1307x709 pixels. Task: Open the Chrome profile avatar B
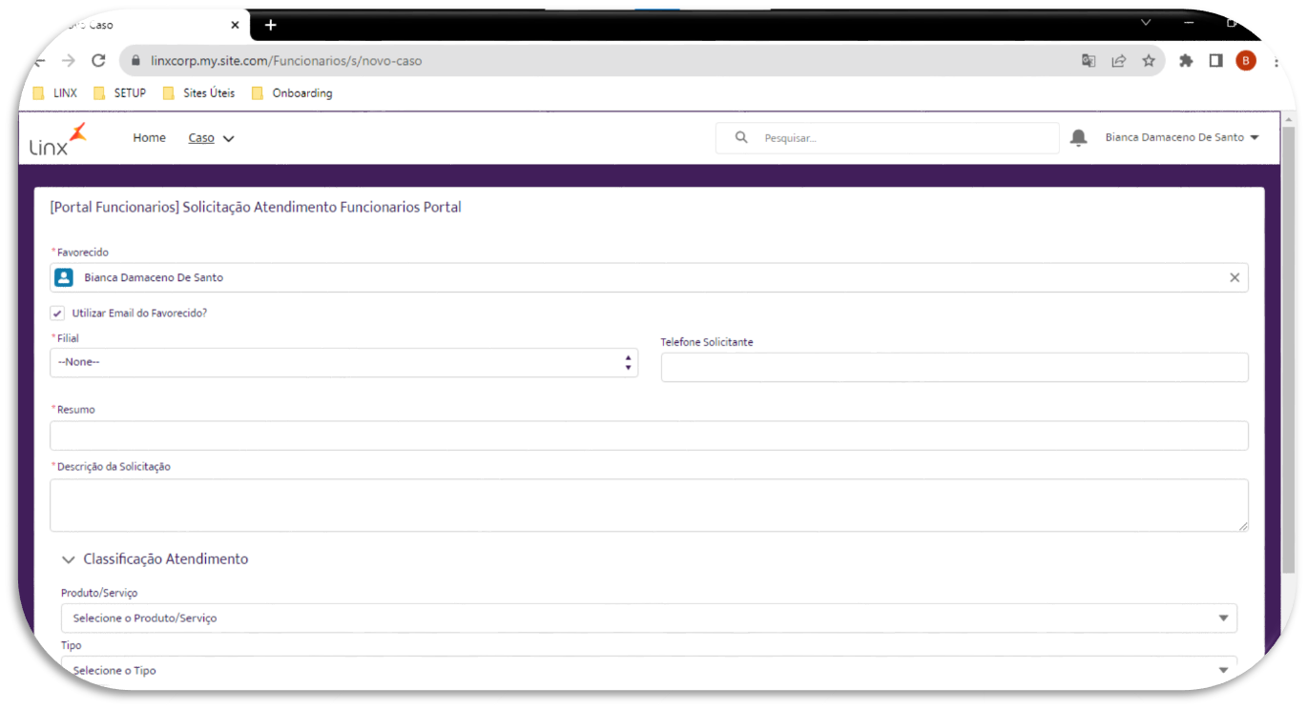point(1245,61)
